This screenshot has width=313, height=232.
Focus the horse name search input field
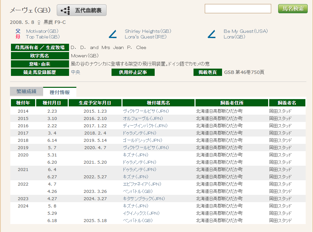[238, 9]
